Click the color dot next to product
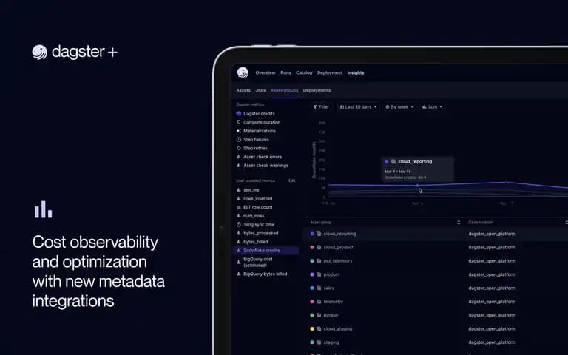 312,274
